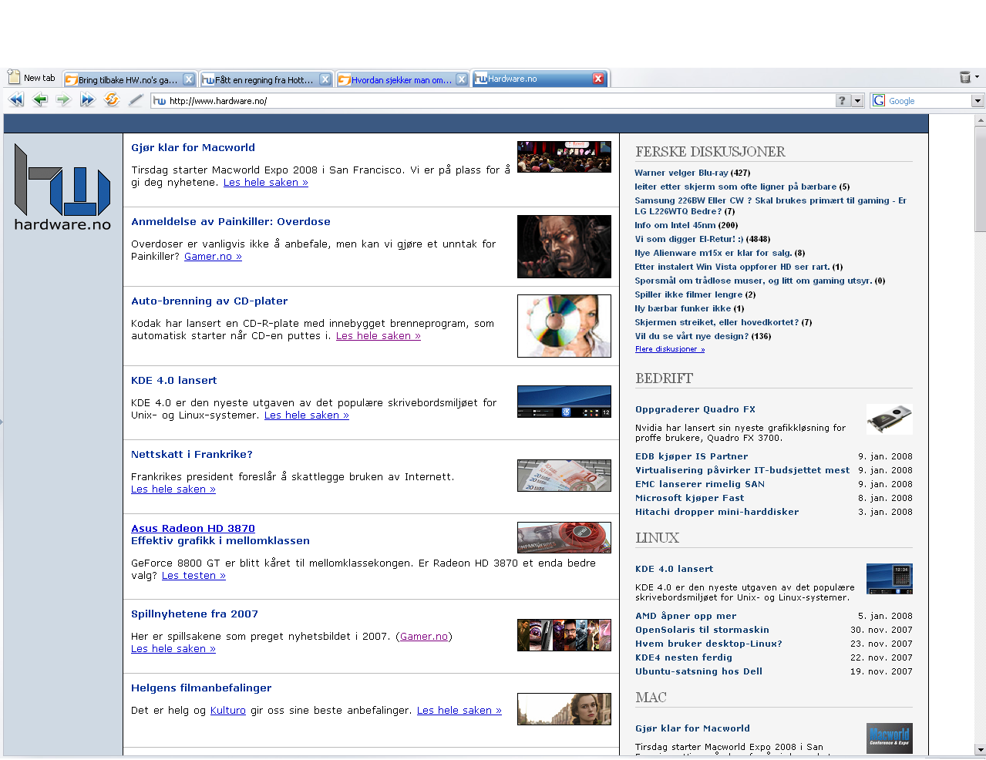The image size is (986, 760).
Task: Click the question mark button in address bar
Action: 843,100
